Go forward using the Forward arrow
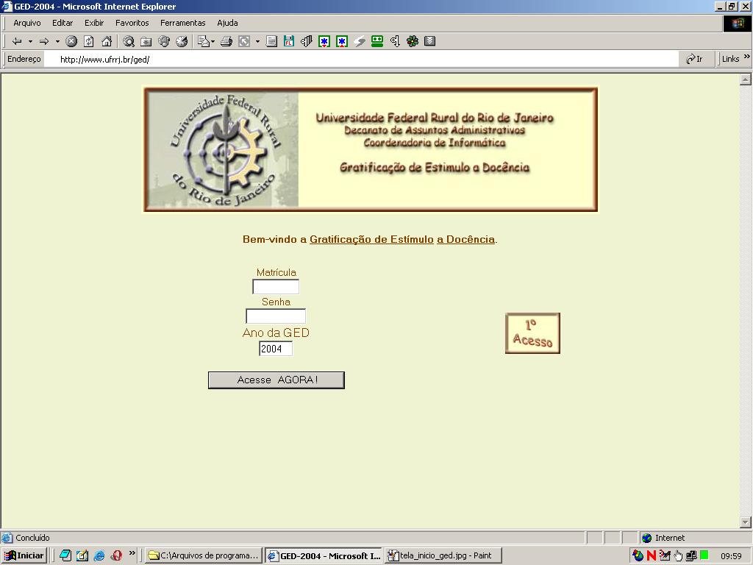753x565 pixels. (44, 41)
